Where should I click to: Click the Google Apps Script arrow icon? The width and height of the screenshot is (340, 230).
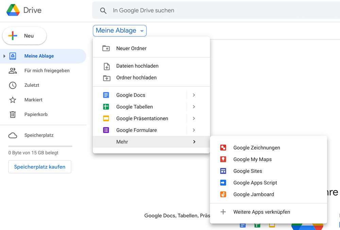pos(223,183)
